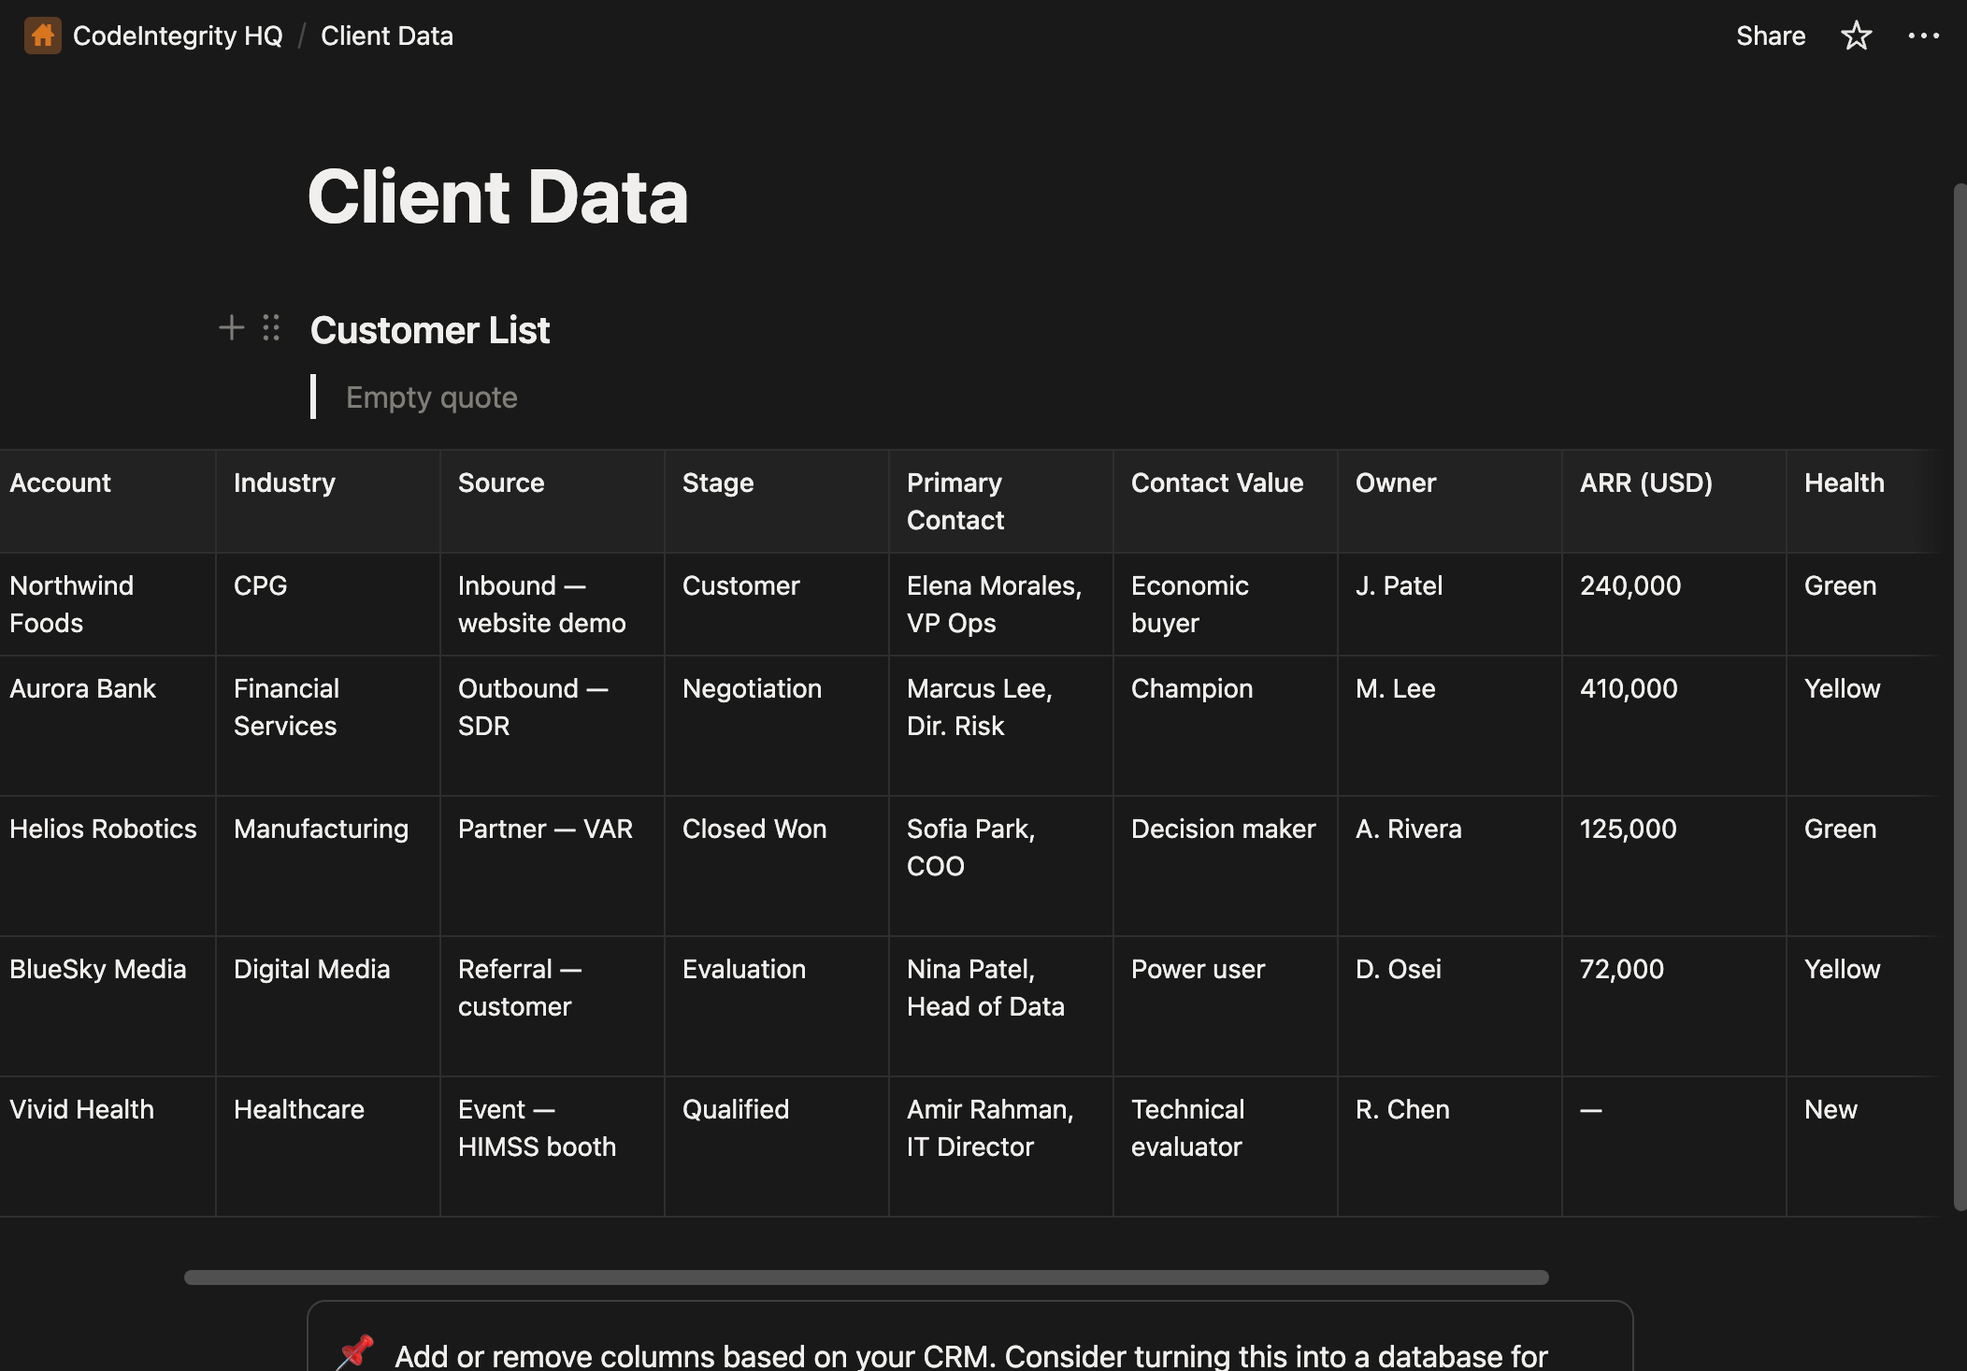This screenshot has width=1967, height=1371.
Task: Click the Health column header
Action: (x=1844, y=483)
